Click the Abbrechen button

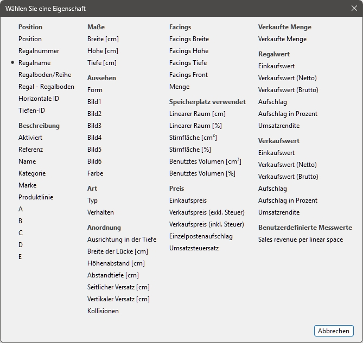tap(333, 331)
